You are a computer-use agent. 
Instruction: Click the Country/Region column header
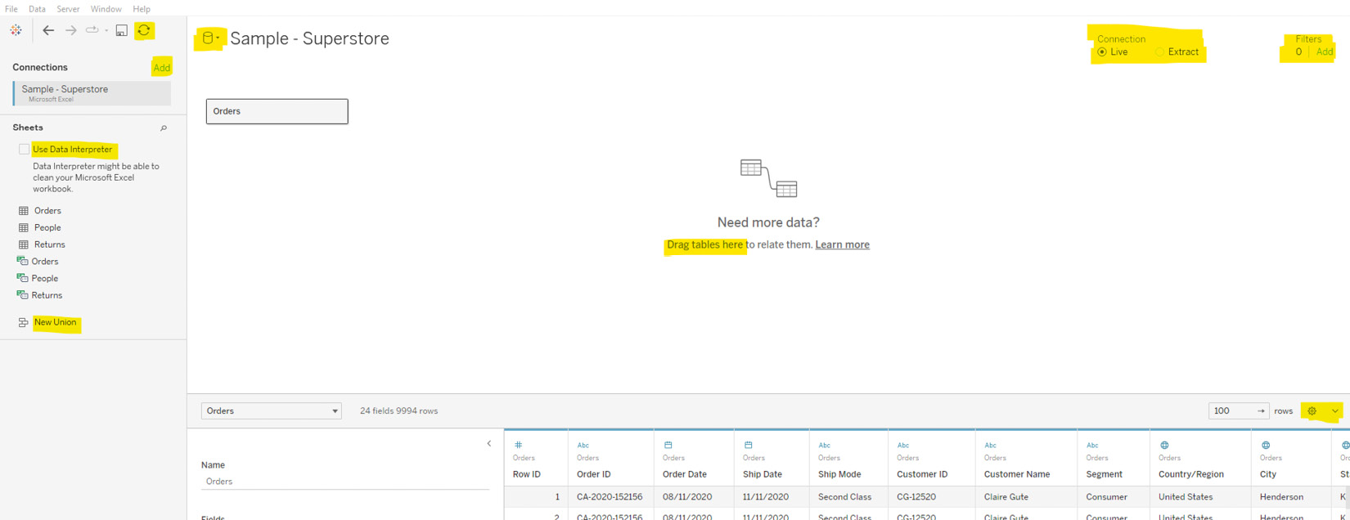coord(1191,474)
